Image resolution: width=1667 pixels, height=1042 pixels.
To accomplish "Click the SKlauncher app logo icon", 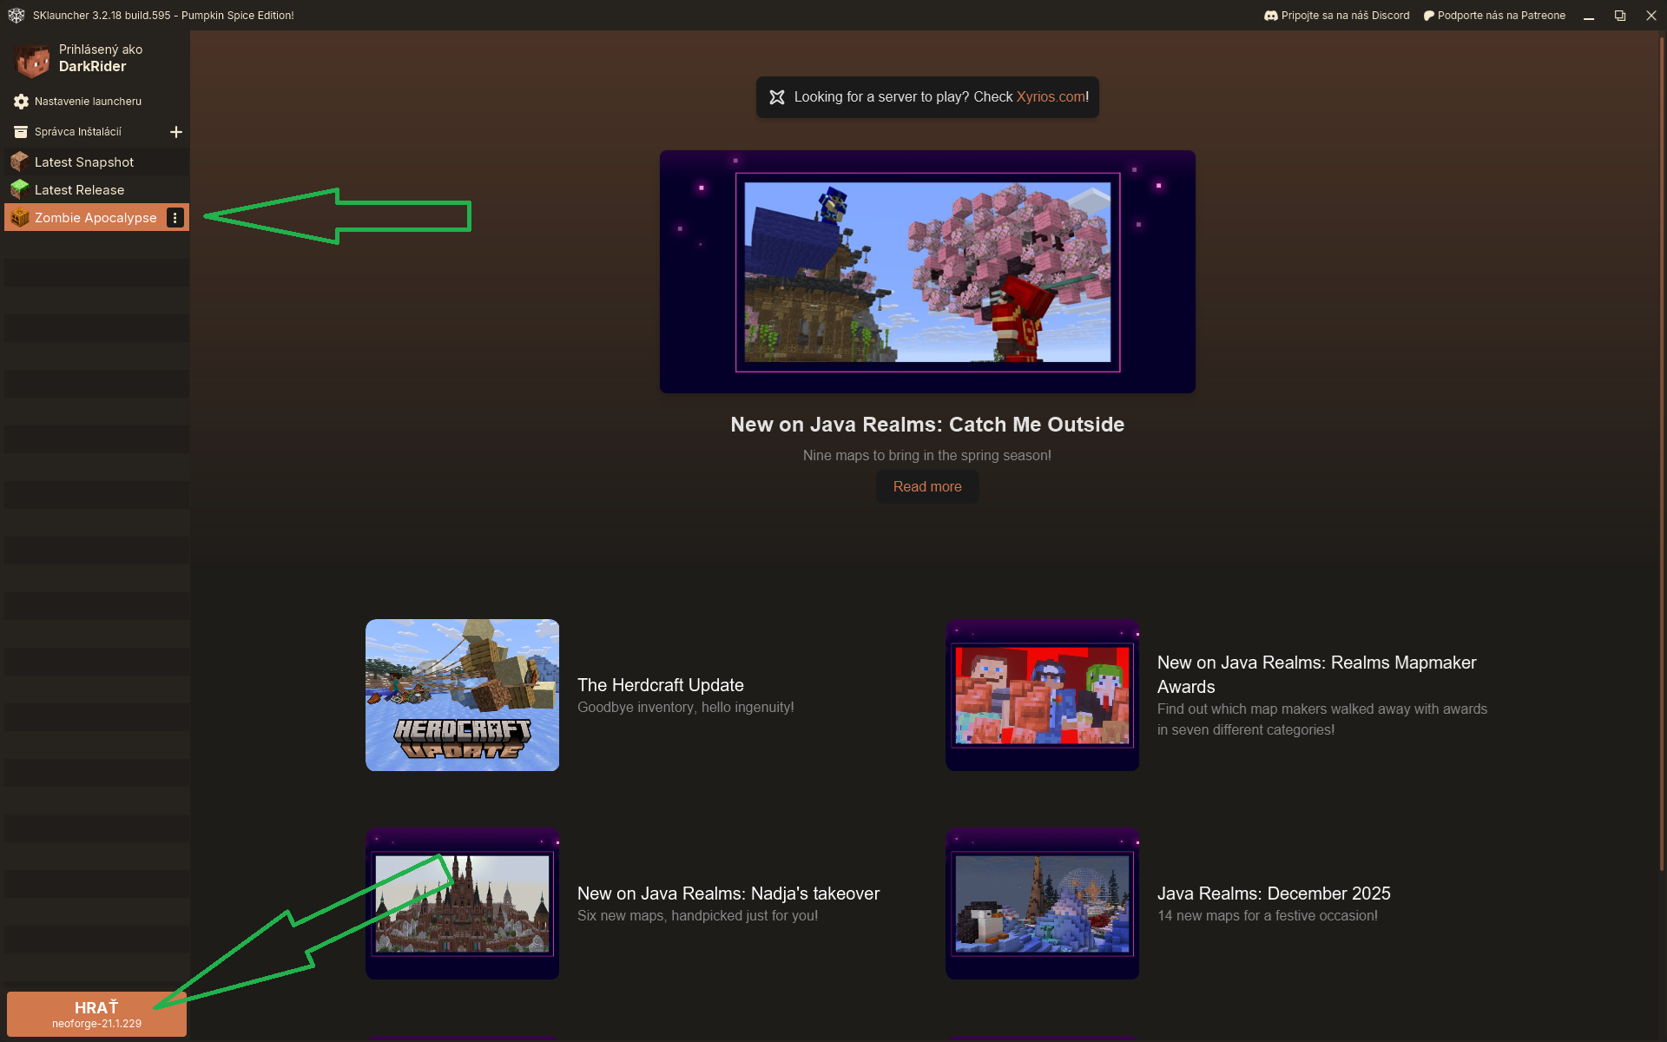I will pos(16,15).
